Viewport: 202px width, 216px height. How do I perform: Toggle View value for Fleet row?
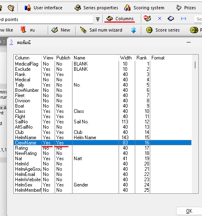pyautogui.click(x=46, y=95)
